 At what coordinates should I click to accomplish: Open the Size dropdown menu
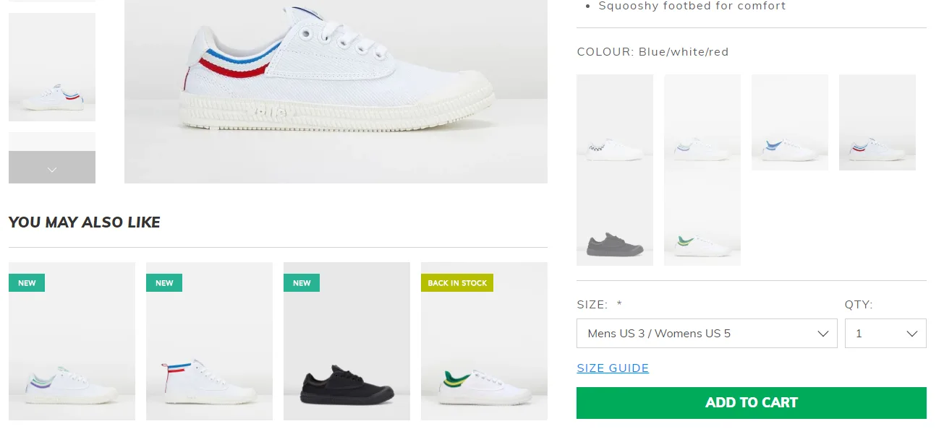(706, 334)
